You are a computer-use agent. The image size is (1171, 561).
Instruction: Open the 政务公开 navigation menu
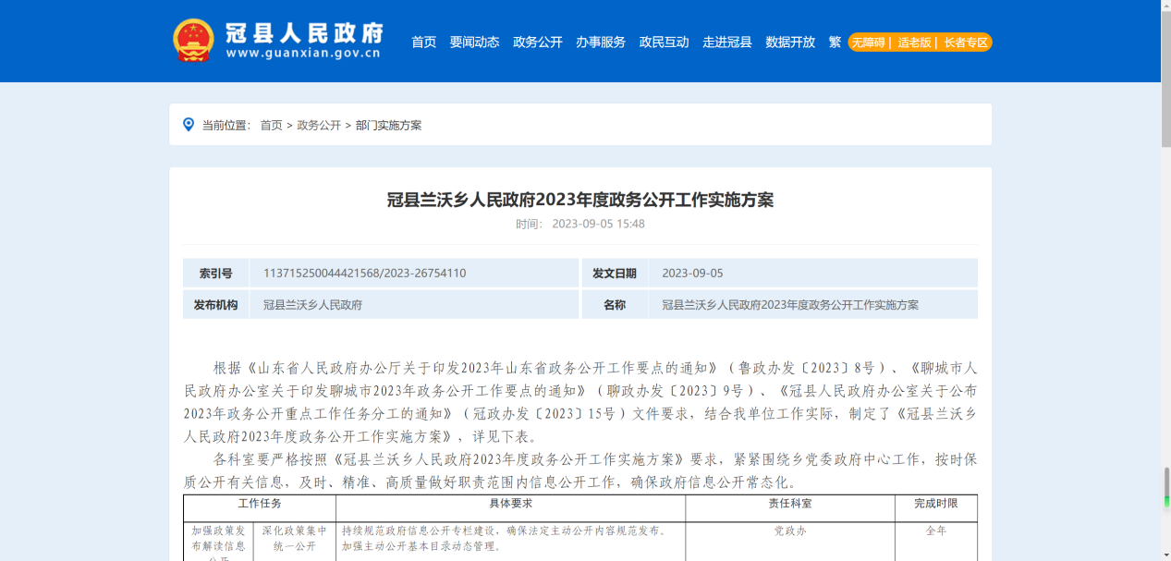tap(538, 42)
